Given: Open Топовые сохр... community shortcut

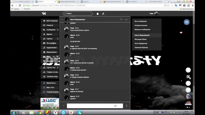Looking at the screenshot, I should pyautogui.click(x=50, y=76).
